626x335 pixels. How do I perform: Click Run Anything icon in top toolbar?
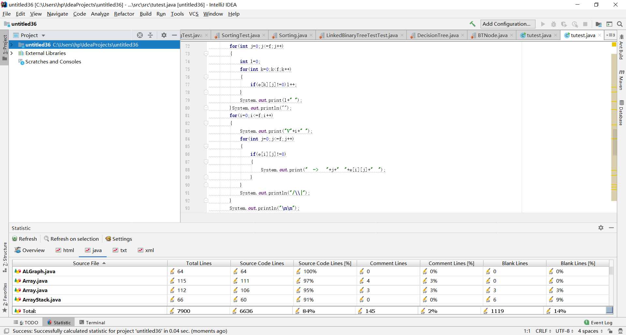click(x=609, y=24)
